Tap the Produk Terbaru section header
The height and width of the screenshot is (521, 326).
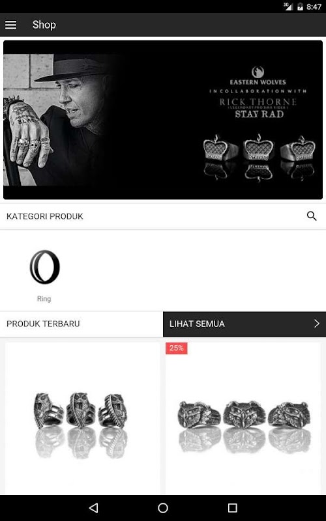point(43,324)
